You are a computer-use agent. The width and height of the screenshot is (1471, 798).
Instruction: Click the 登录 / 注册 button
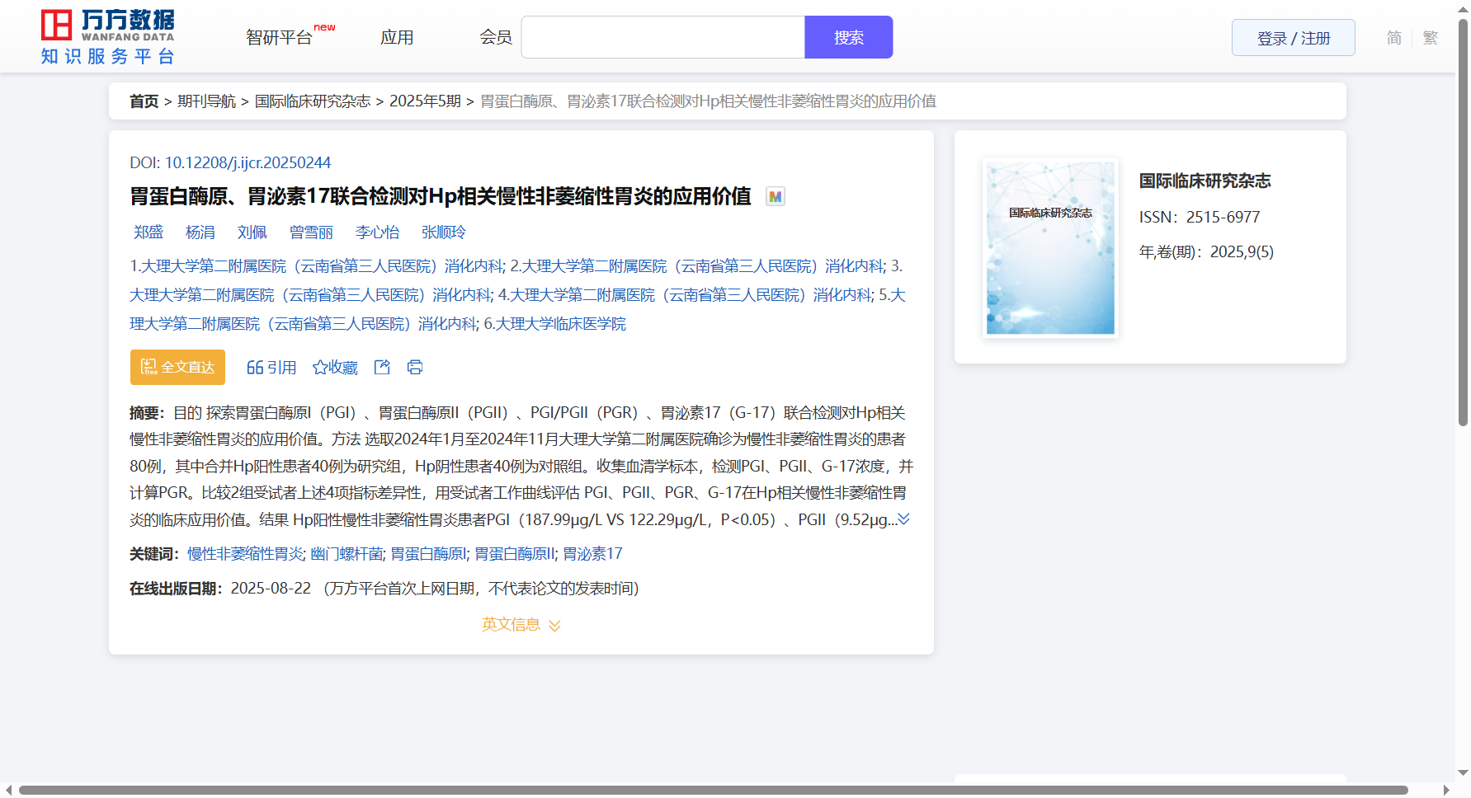(x=1293, y=38)
